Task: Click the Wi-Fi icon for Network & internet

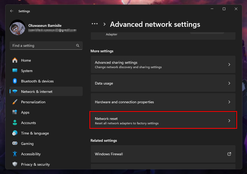Action: (15, 91)
